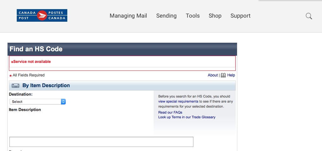The width and height of the screenshot is (322, 151).
Task: Click the Help text link
Action: pyautogui.click(x=231, y=75)
